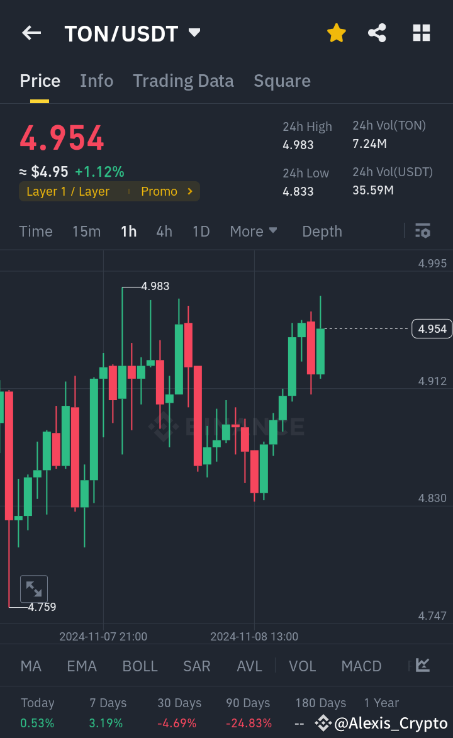Enable the MA indicator
The image size is (453, 738).
coord(30,665)
